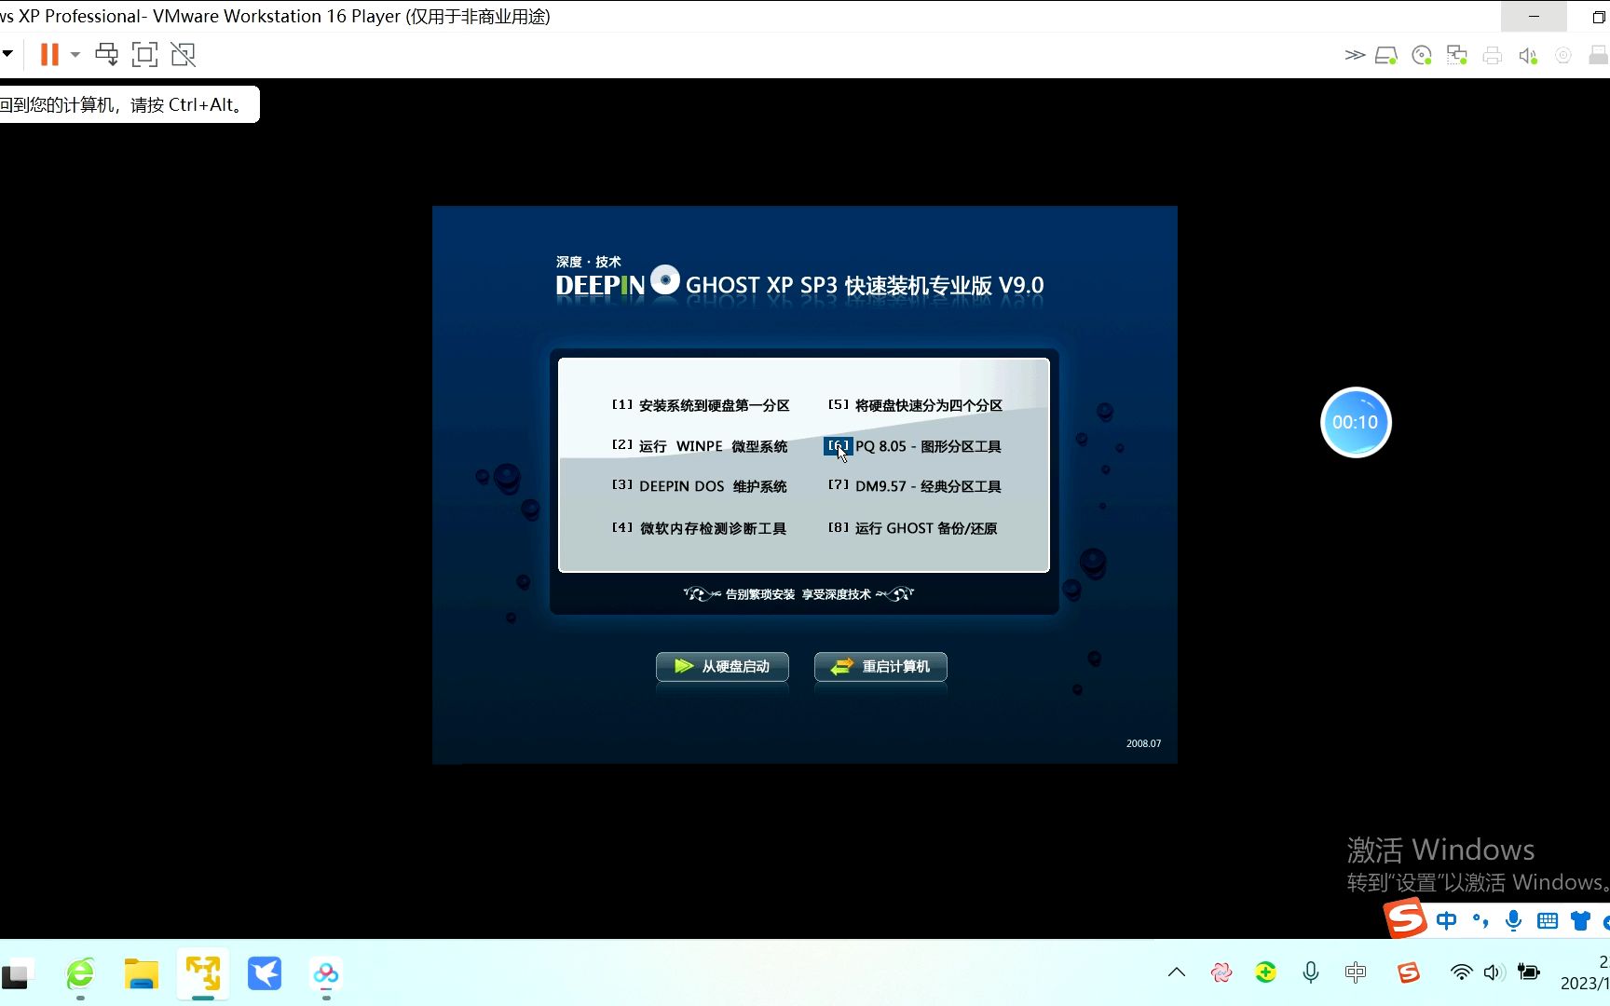This screenshot has width=1610, height=1006.
Task: Open the soft keyboard icon on Sogou bar
Action: coord(1548,920)
